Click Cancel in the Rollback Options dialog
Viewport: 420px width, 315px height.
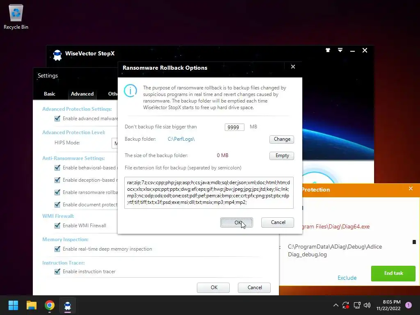coord(278,222)
